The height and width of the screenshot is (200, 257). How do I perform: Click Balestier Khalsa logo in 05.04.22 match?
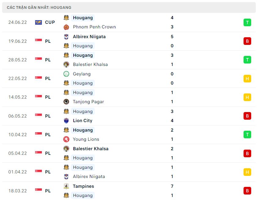66,149
